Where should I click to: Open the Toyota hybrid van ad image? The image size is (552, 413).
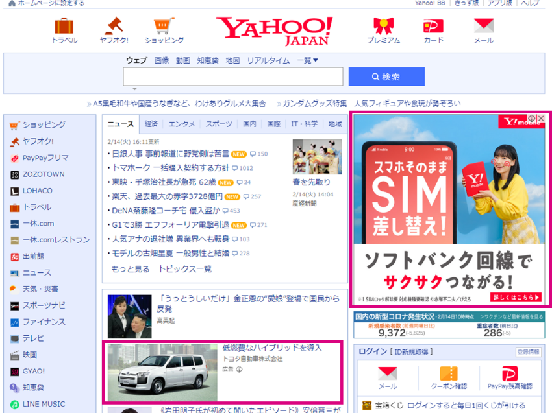coord(162,372)
